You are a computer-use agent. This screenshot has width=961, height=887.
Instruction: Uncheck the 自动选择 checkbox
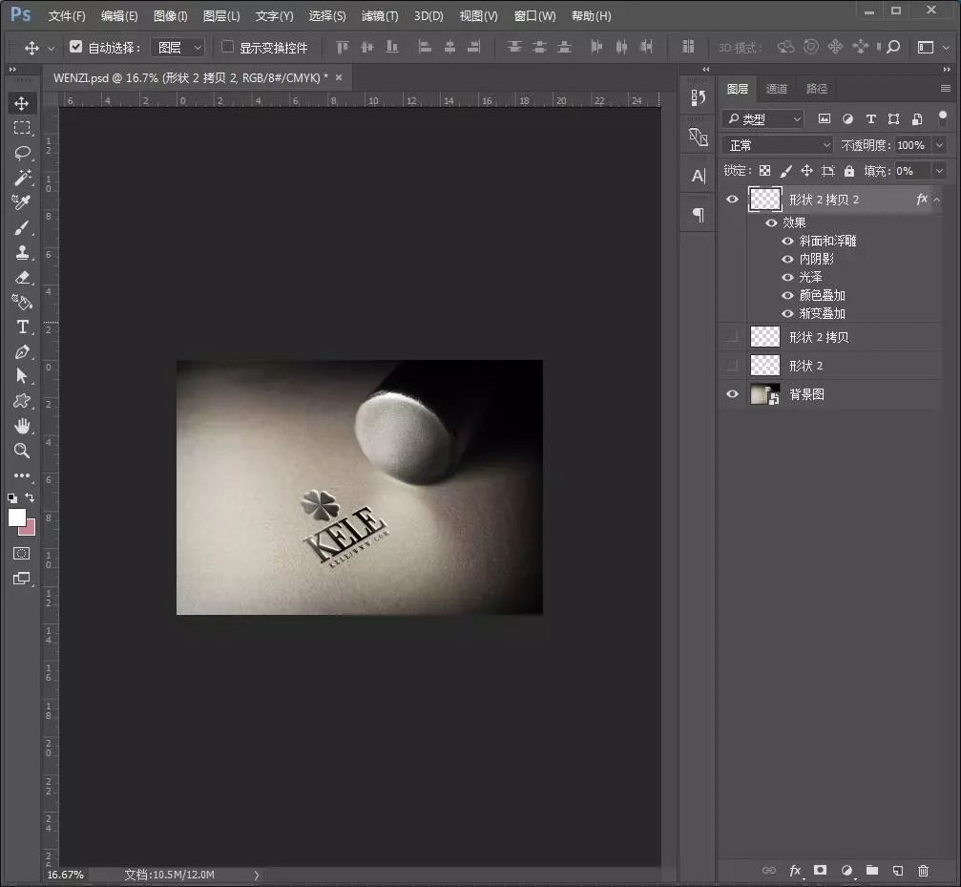(x=76, y=47)
